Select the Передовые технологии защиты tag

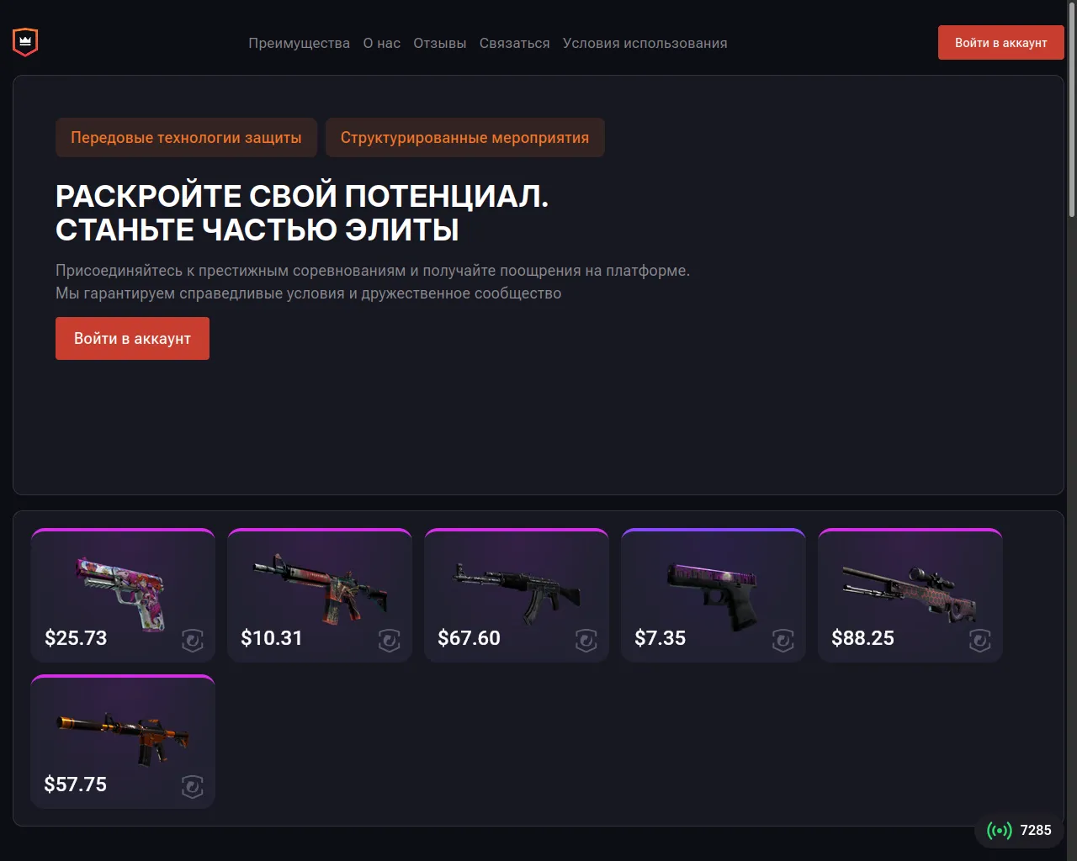tap(186, 138)
